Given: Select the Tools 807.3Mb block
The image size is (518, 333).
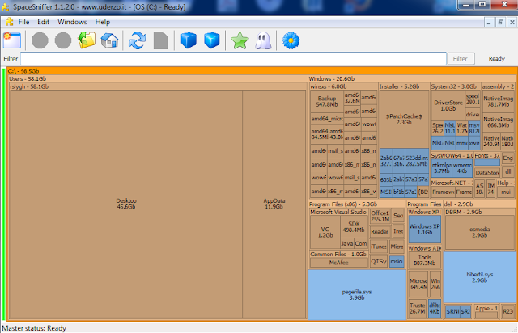Looking at the screenshot, I should [x=424, y=260].
